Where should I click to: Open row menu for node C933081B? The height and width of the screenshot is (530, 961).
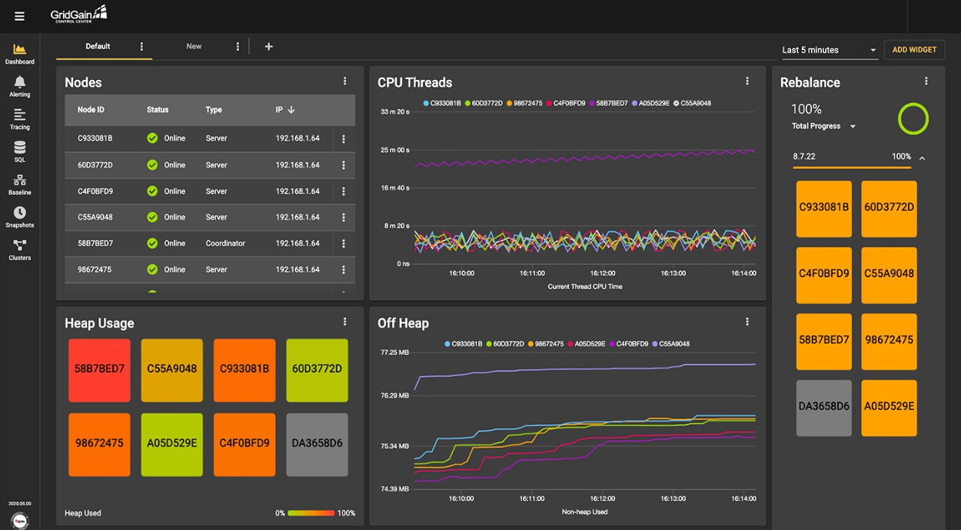(x=344, y=139)
